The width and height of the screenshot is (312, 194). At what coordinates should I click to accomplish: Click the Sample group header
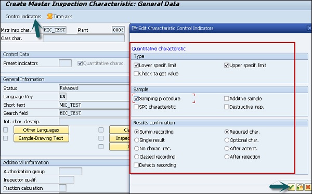[219, 89]
